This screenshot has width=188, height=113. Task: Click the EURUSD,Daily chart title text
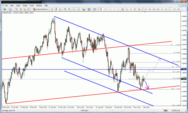(7, 13)
